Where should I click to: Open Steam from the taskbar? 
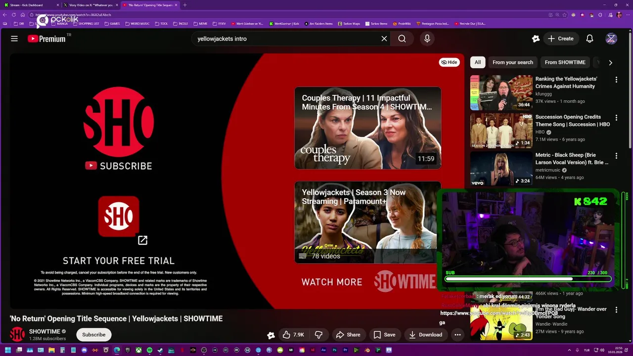coord(160,351)
